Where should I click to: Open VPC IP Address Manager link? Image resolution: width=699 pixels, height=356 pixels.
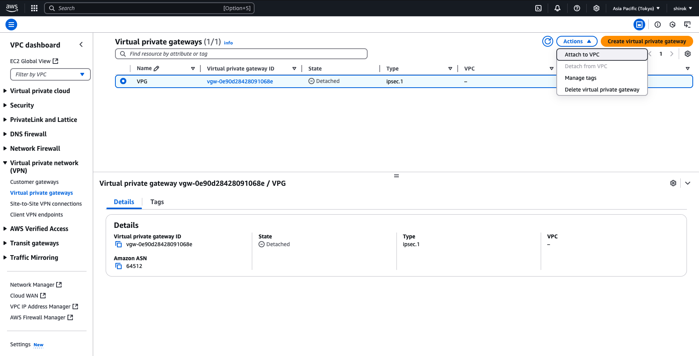pos(44,307)
